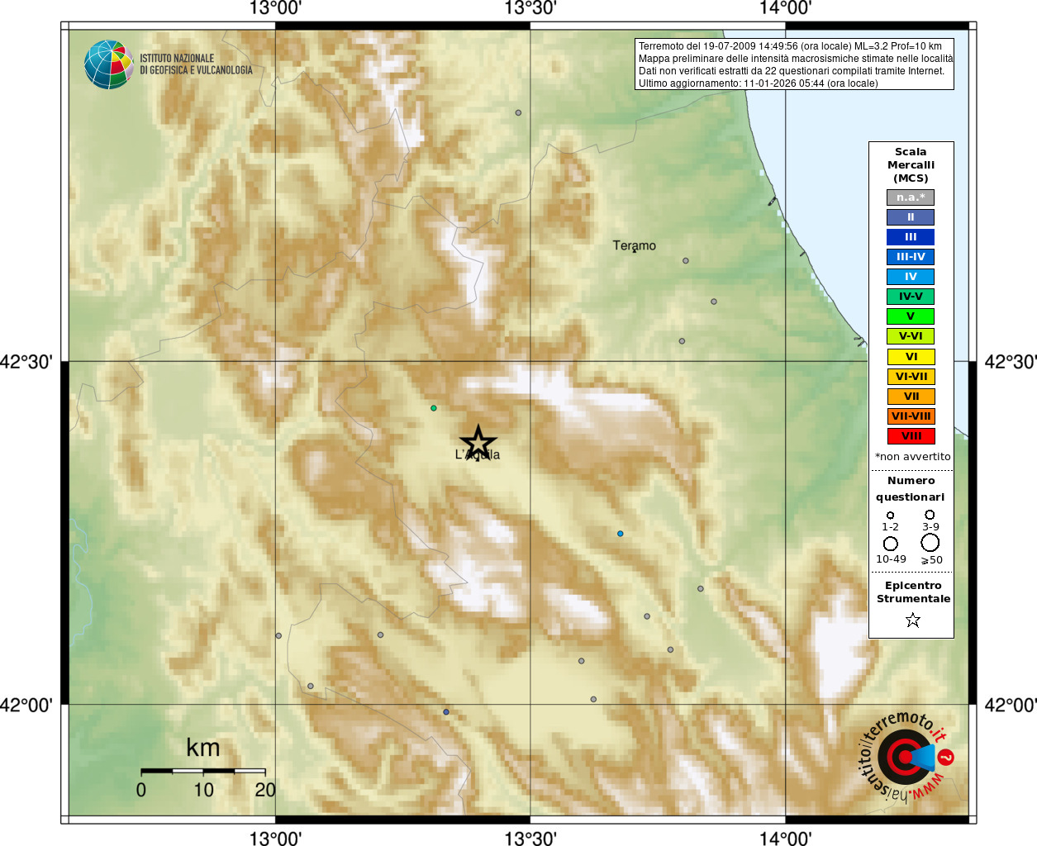This screenshot has height=846, width=1037.
Task: Click the dark blue dot near 42°00' line
Action: pyautogui.click(x=446, y=712)
